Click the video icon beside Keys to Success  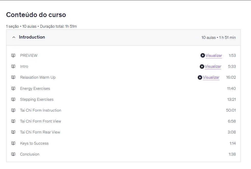click(13, 143)
